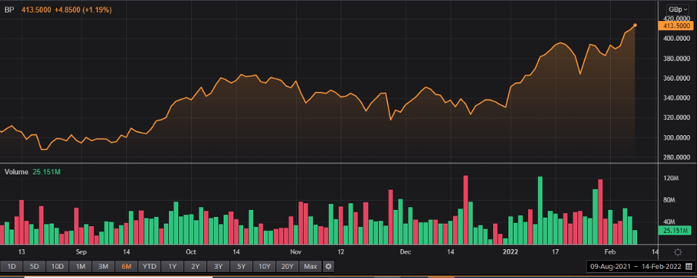Click the Dec label on time axis
This screenshot has height=278, width=697.
[406, 252]
